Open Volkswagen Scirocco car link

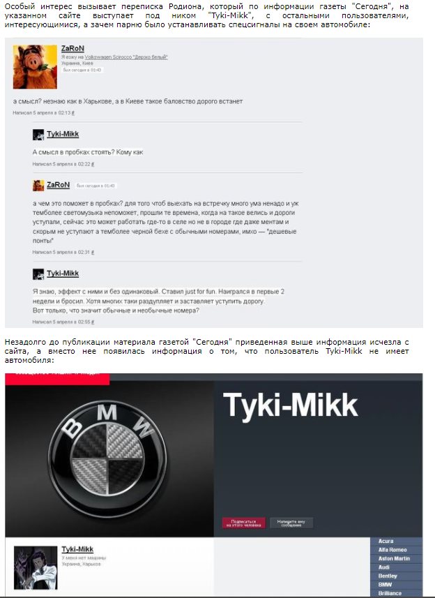126,57
